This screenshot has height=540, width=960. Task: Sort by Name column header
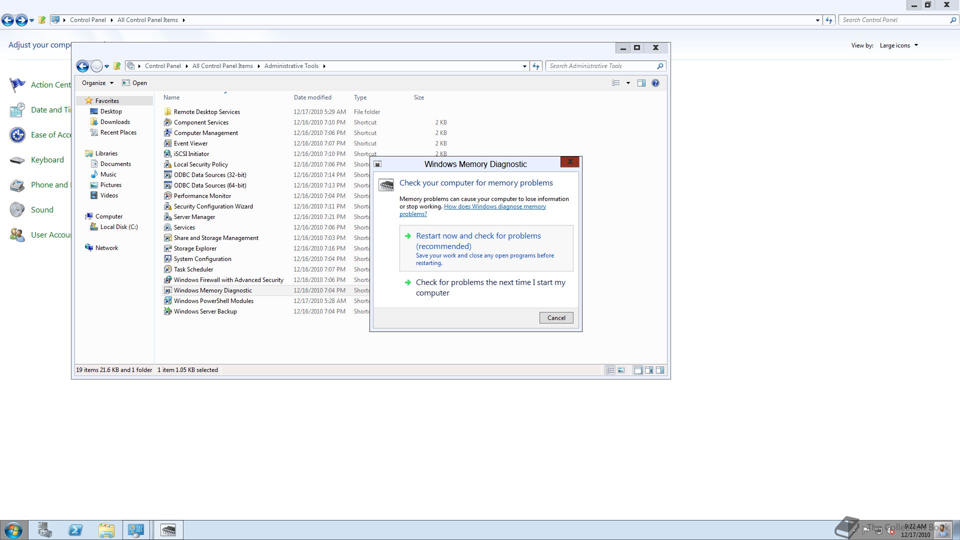171,97
